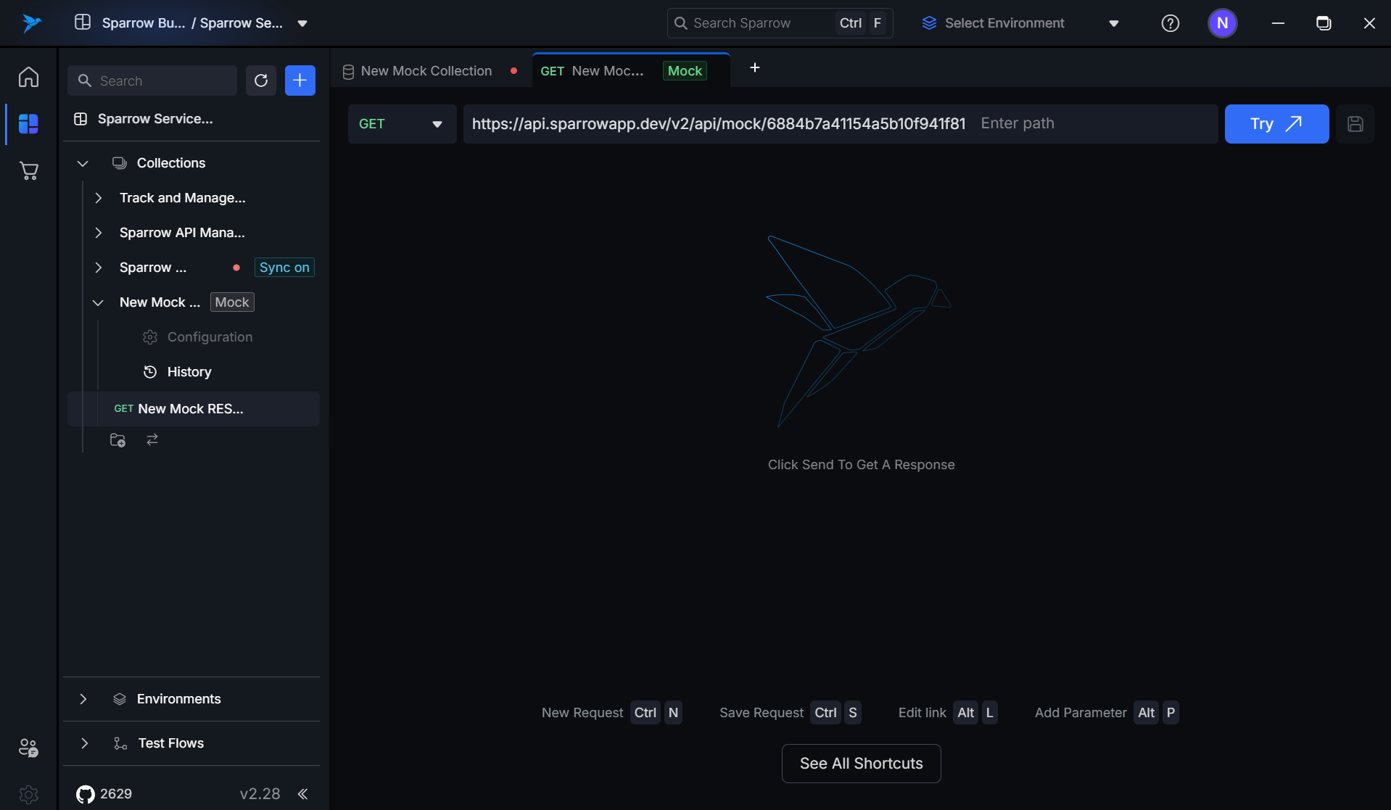Image resolution: width=1391 pixels, height=810 pixels.
Task: Collapse the sidebar with double chevron
Action: point(302,794)
